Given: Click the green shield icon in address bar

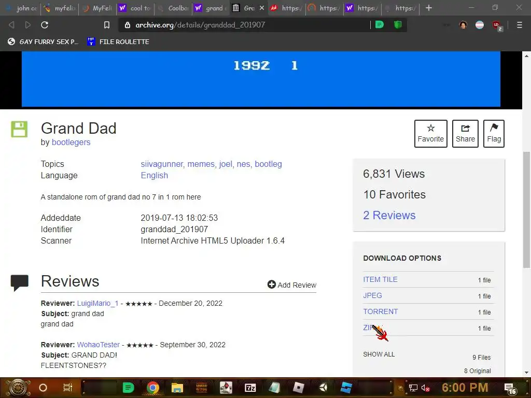Looking at the screenshot, I should click(x=398, y=25).
